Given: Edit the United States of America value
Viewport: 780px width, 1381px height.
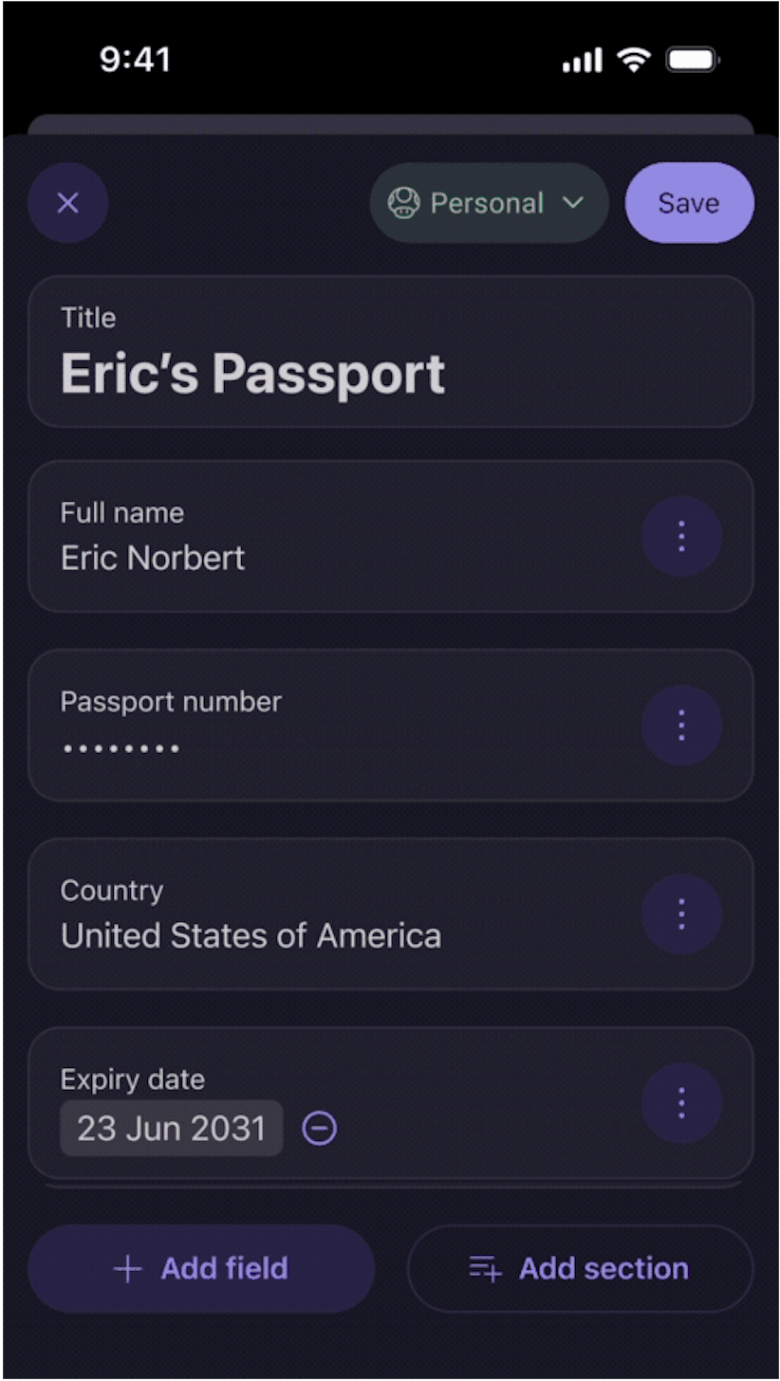Looking at the screenshot, I should 251,936.
